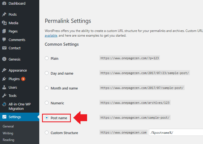Click the 2017/07/sample-post example URL

click(x=142, y=88)
